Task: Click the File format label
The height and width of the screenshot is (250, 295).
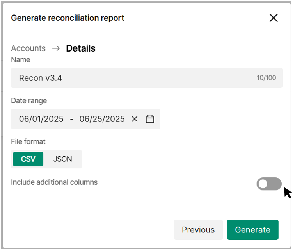Action: [x=28, y=141]
